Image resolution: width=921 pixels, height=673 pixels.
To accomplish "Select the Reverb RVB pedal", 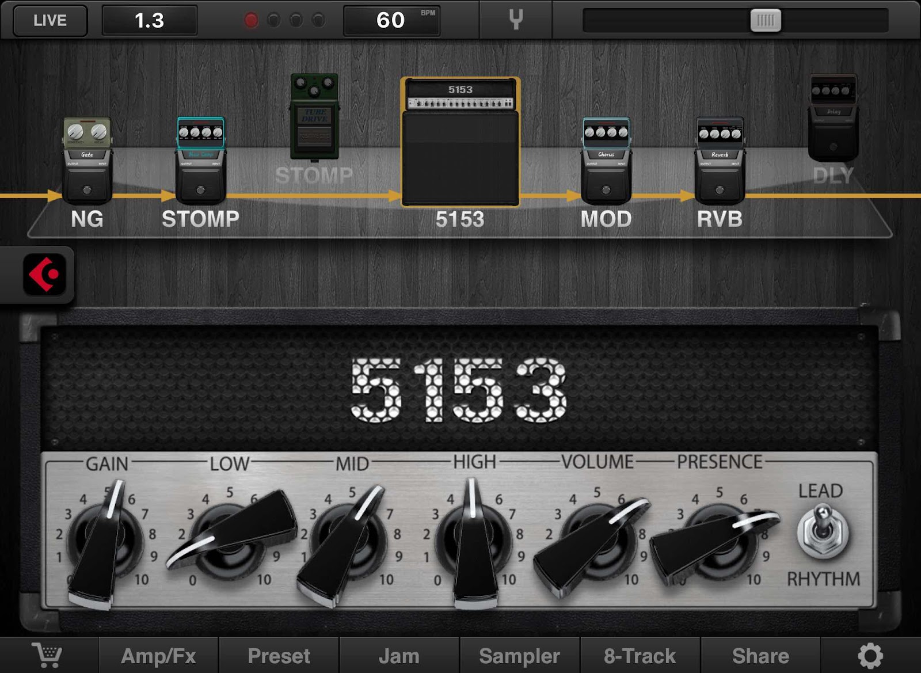I will point(720,161).
